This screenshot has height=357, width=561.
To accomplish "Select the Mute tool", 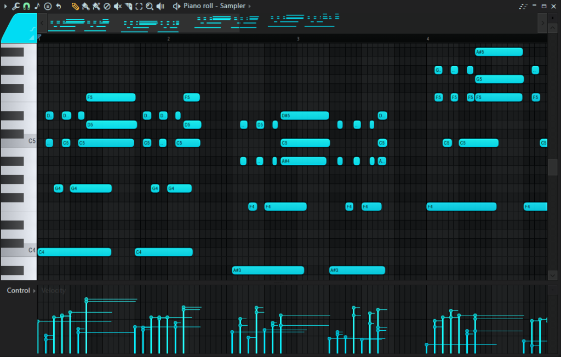I will (x=118, y=6).
